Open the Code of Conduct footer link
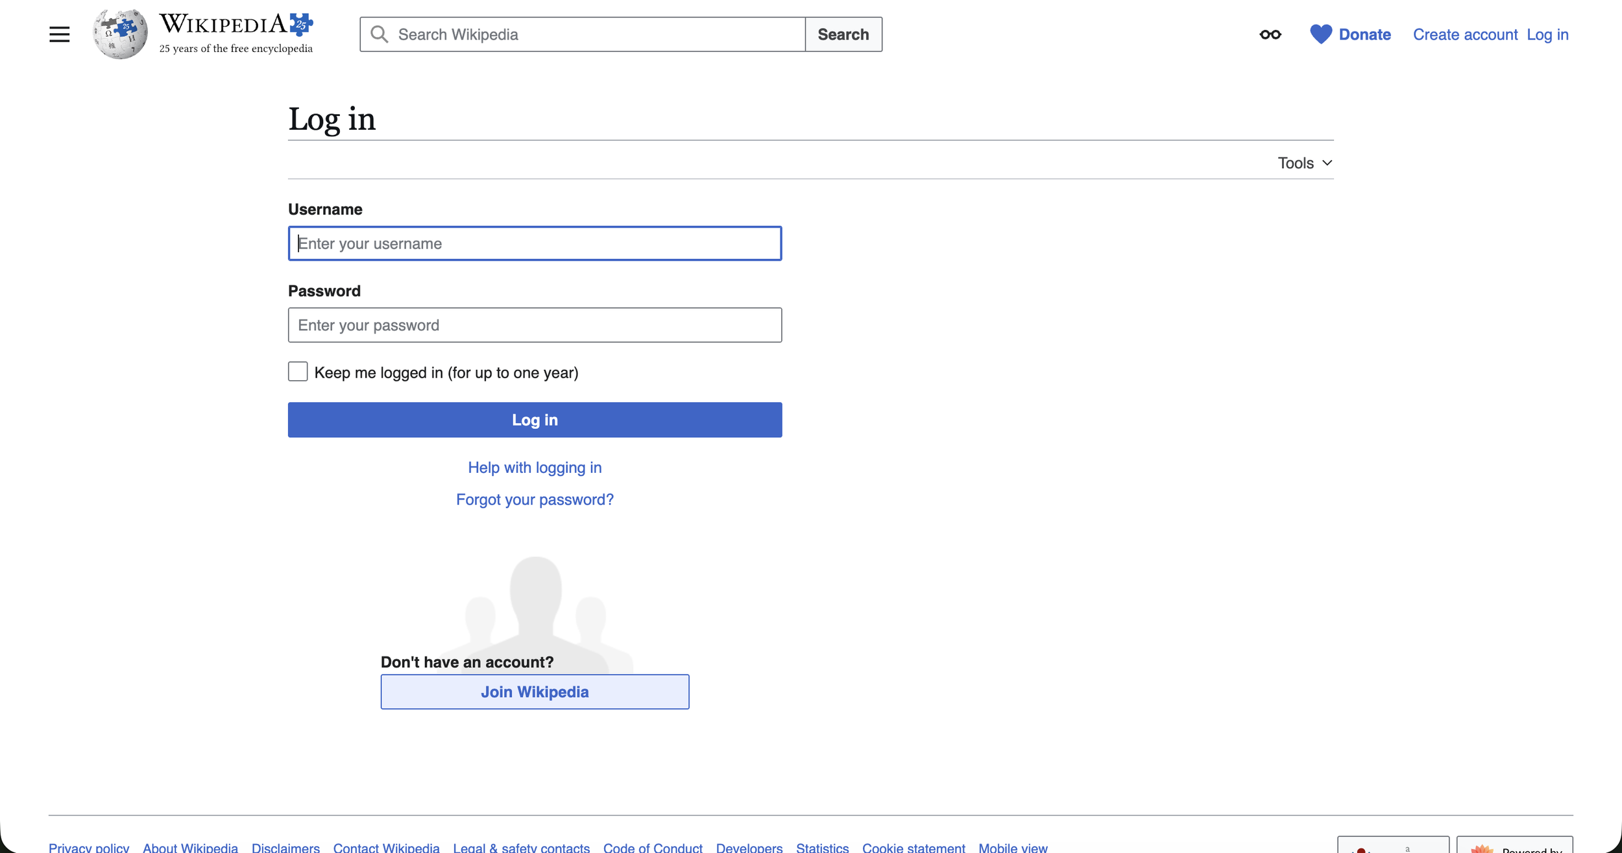Viewport: 1622px width, 853px height. point(653,847)
